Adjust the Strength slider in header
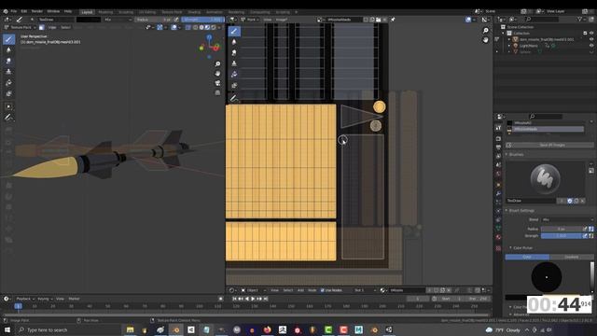 pyautogui.click(x=202, y=20)
